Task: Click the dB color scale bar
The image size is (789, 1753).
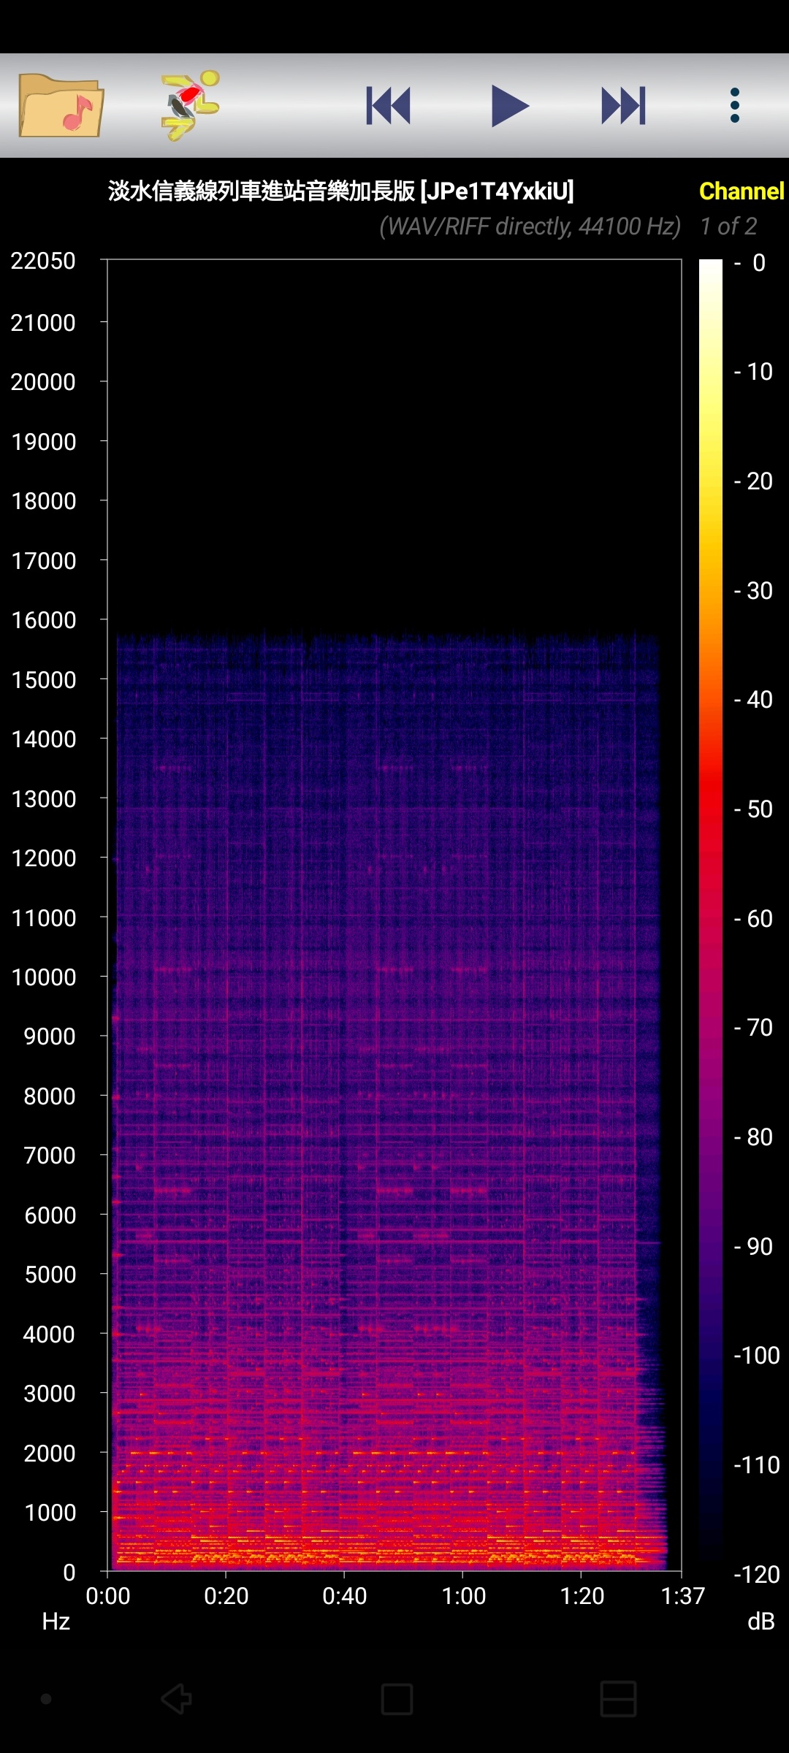Action: click(x=711, y=914)
